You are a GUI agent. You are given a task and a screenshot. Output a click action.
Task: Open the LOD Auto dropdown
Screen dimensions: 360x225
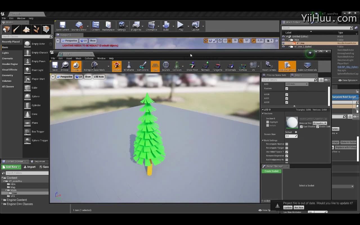pyautogui.click(x=297, y=84)
